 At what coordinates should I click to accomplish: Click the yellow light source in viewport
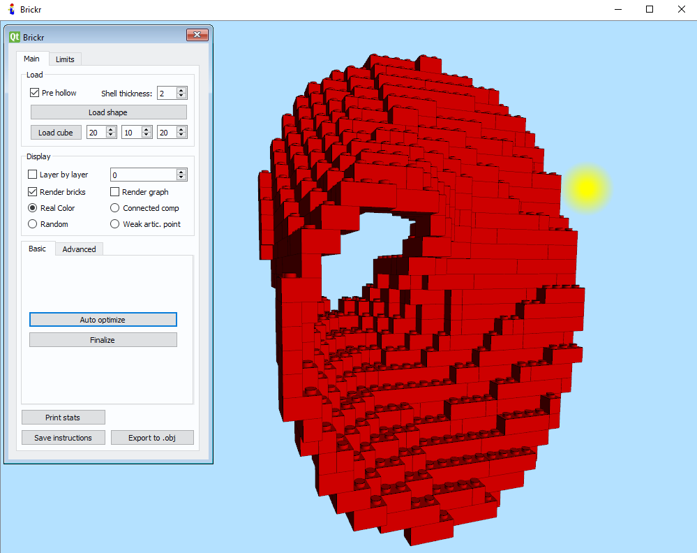[587, 187]
